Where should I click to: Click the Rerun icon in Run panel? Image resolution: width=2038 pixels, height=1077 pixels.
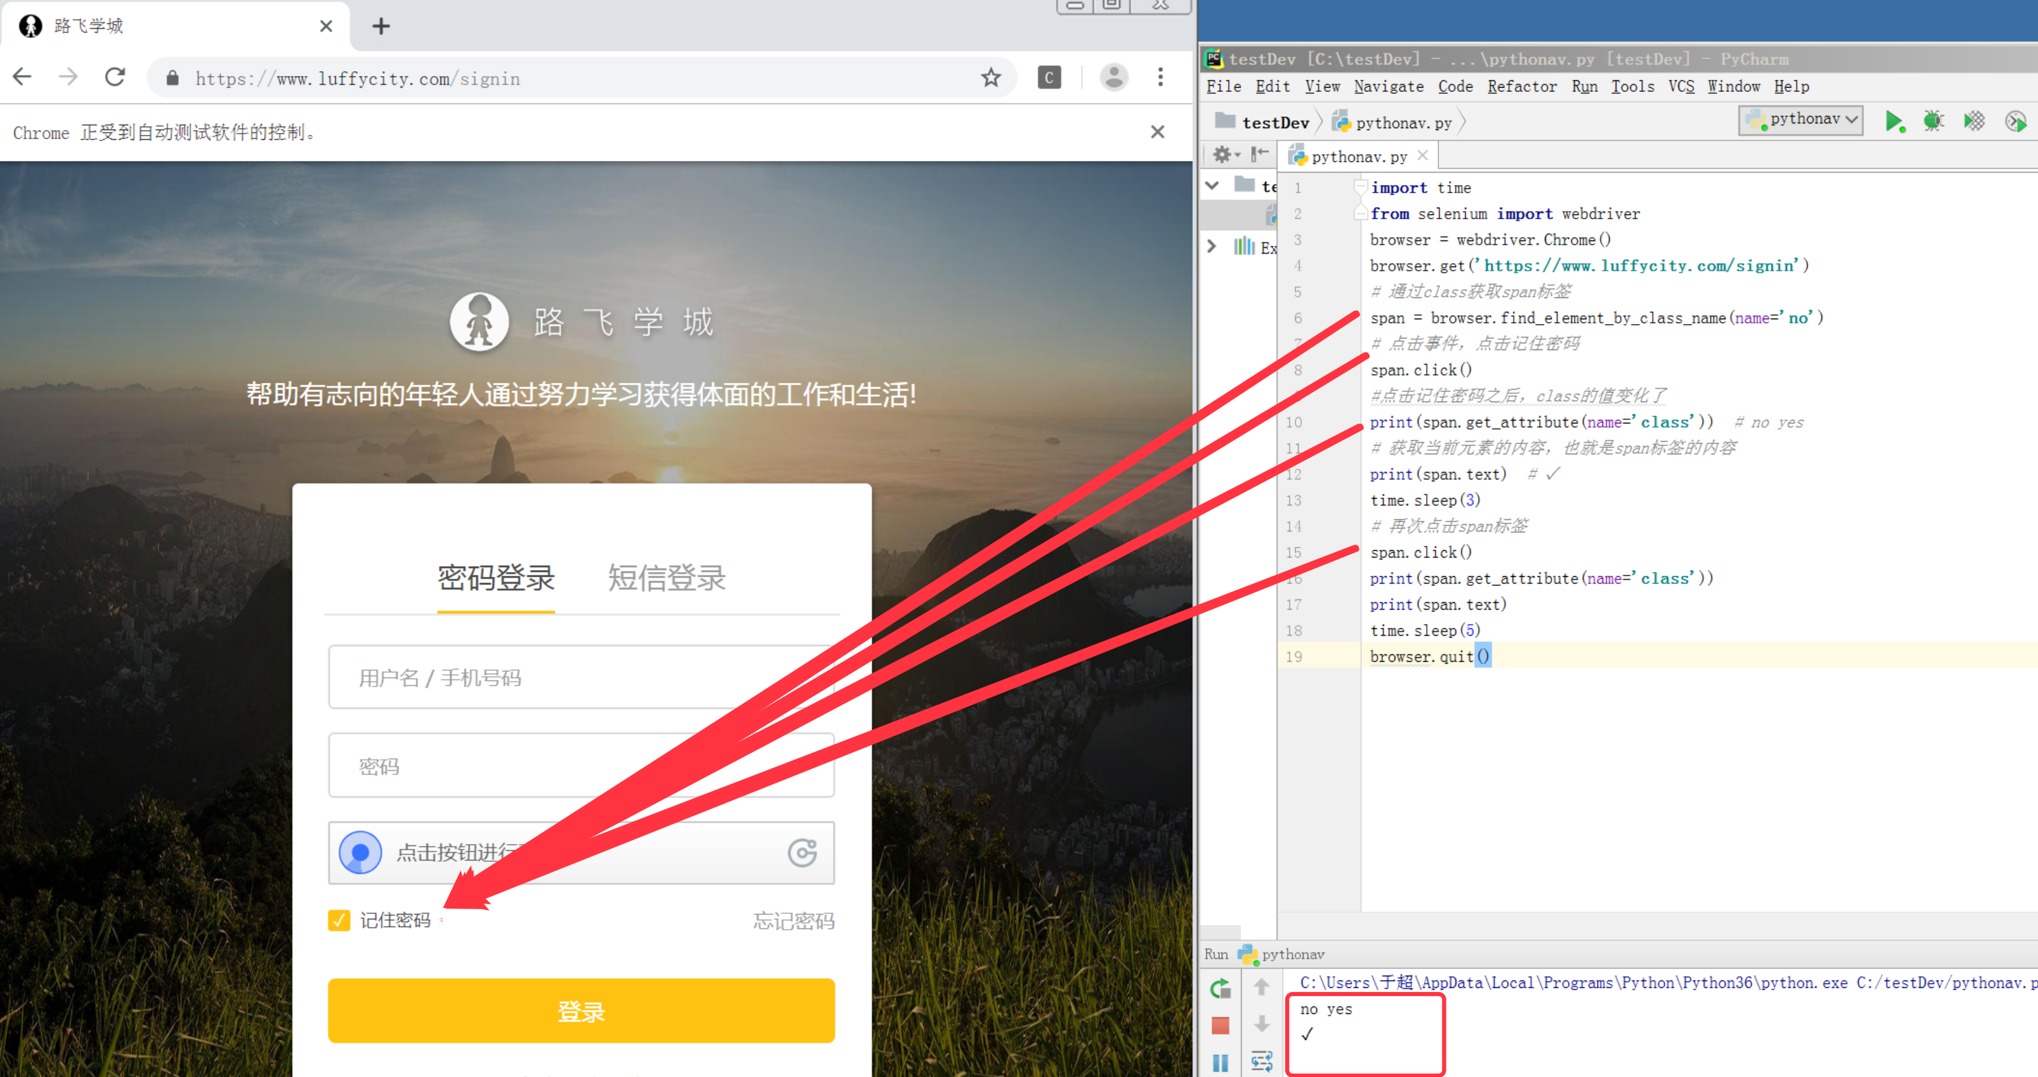pos(1220,988)
